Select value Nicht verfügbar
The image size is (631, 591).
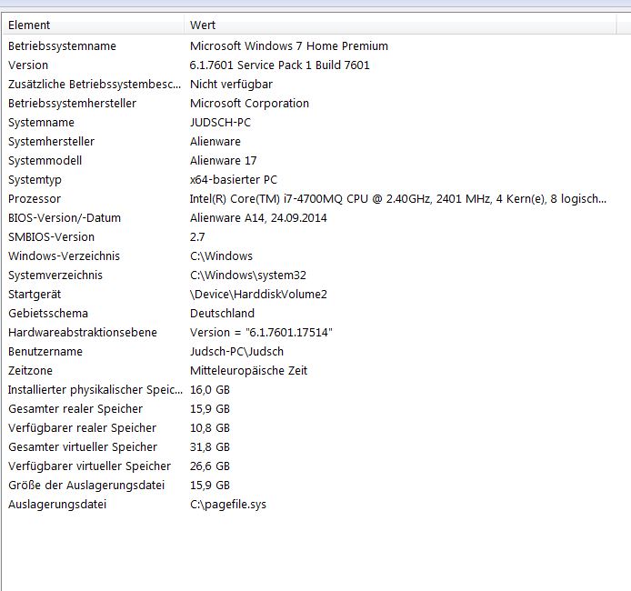click(x=231, y=84)
